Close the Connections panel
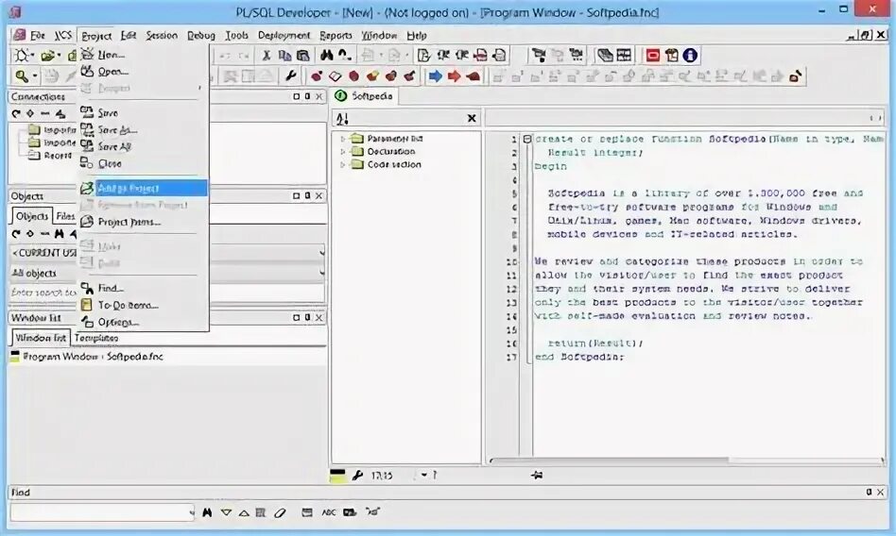The image size is (896, 536). (319, 96)
